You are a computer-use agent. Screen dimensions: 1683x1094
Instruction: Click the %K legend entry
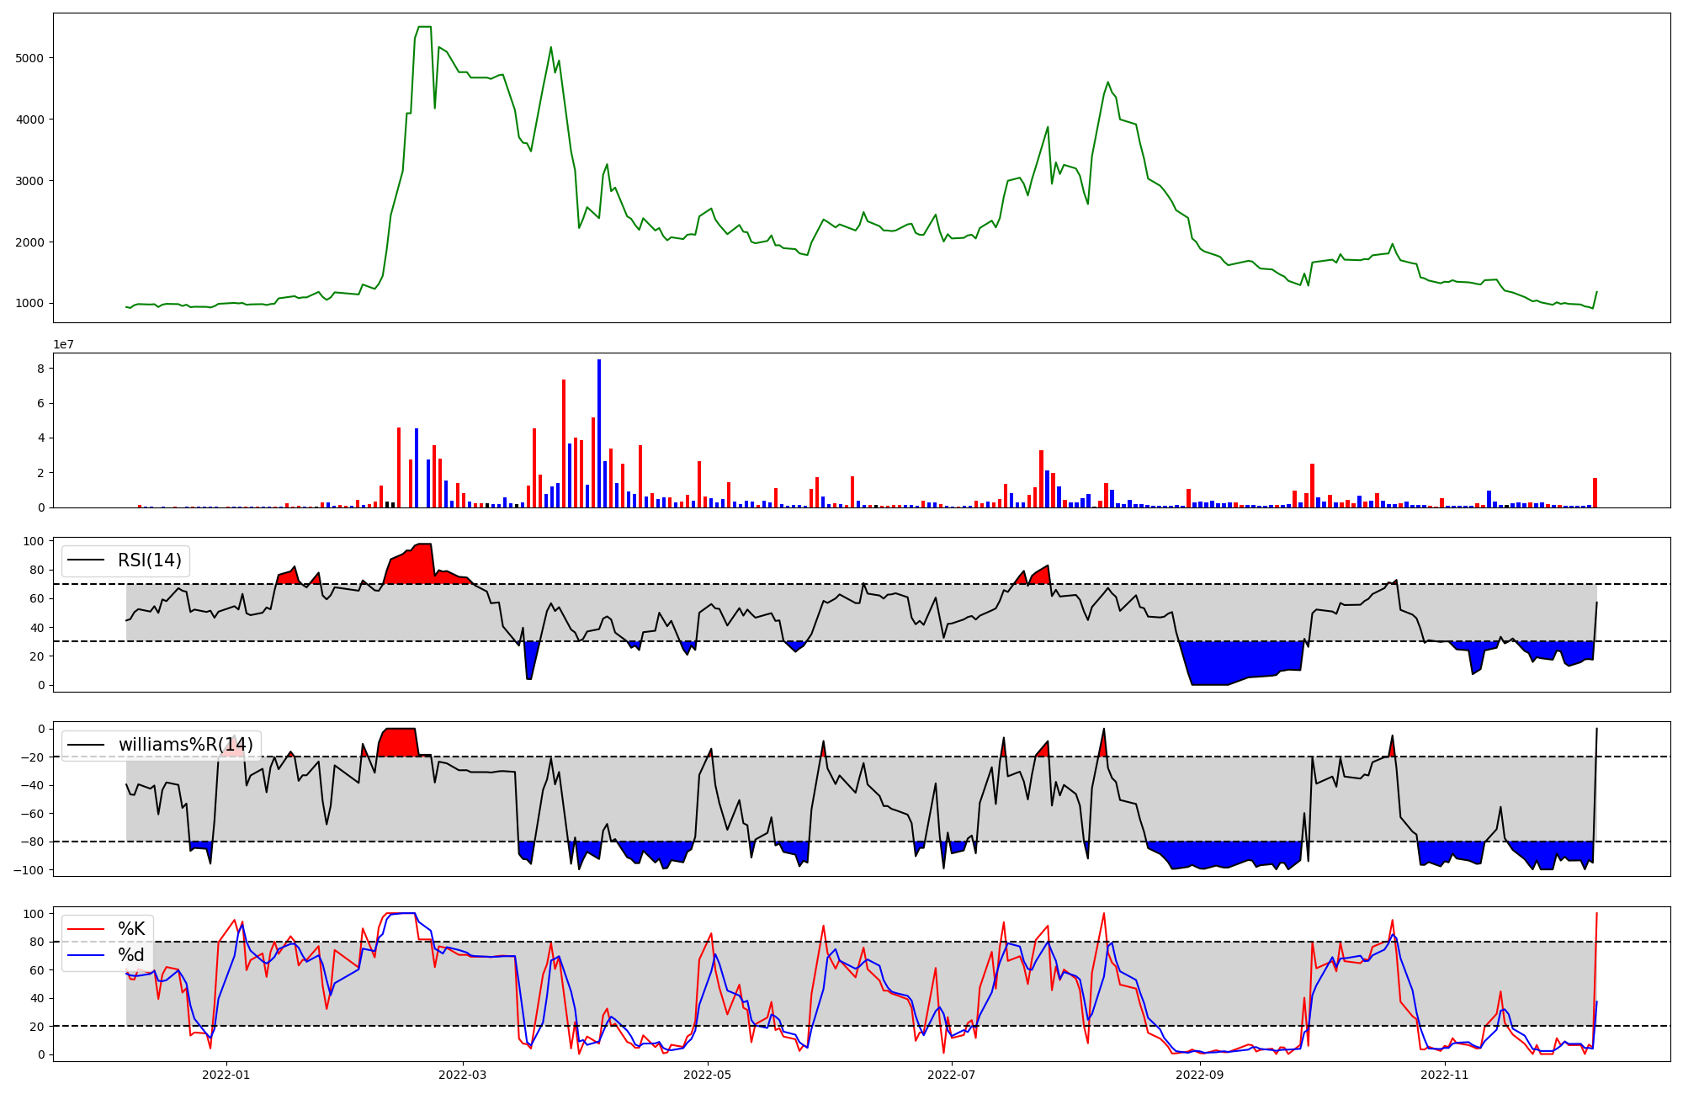tap(131, 929)
